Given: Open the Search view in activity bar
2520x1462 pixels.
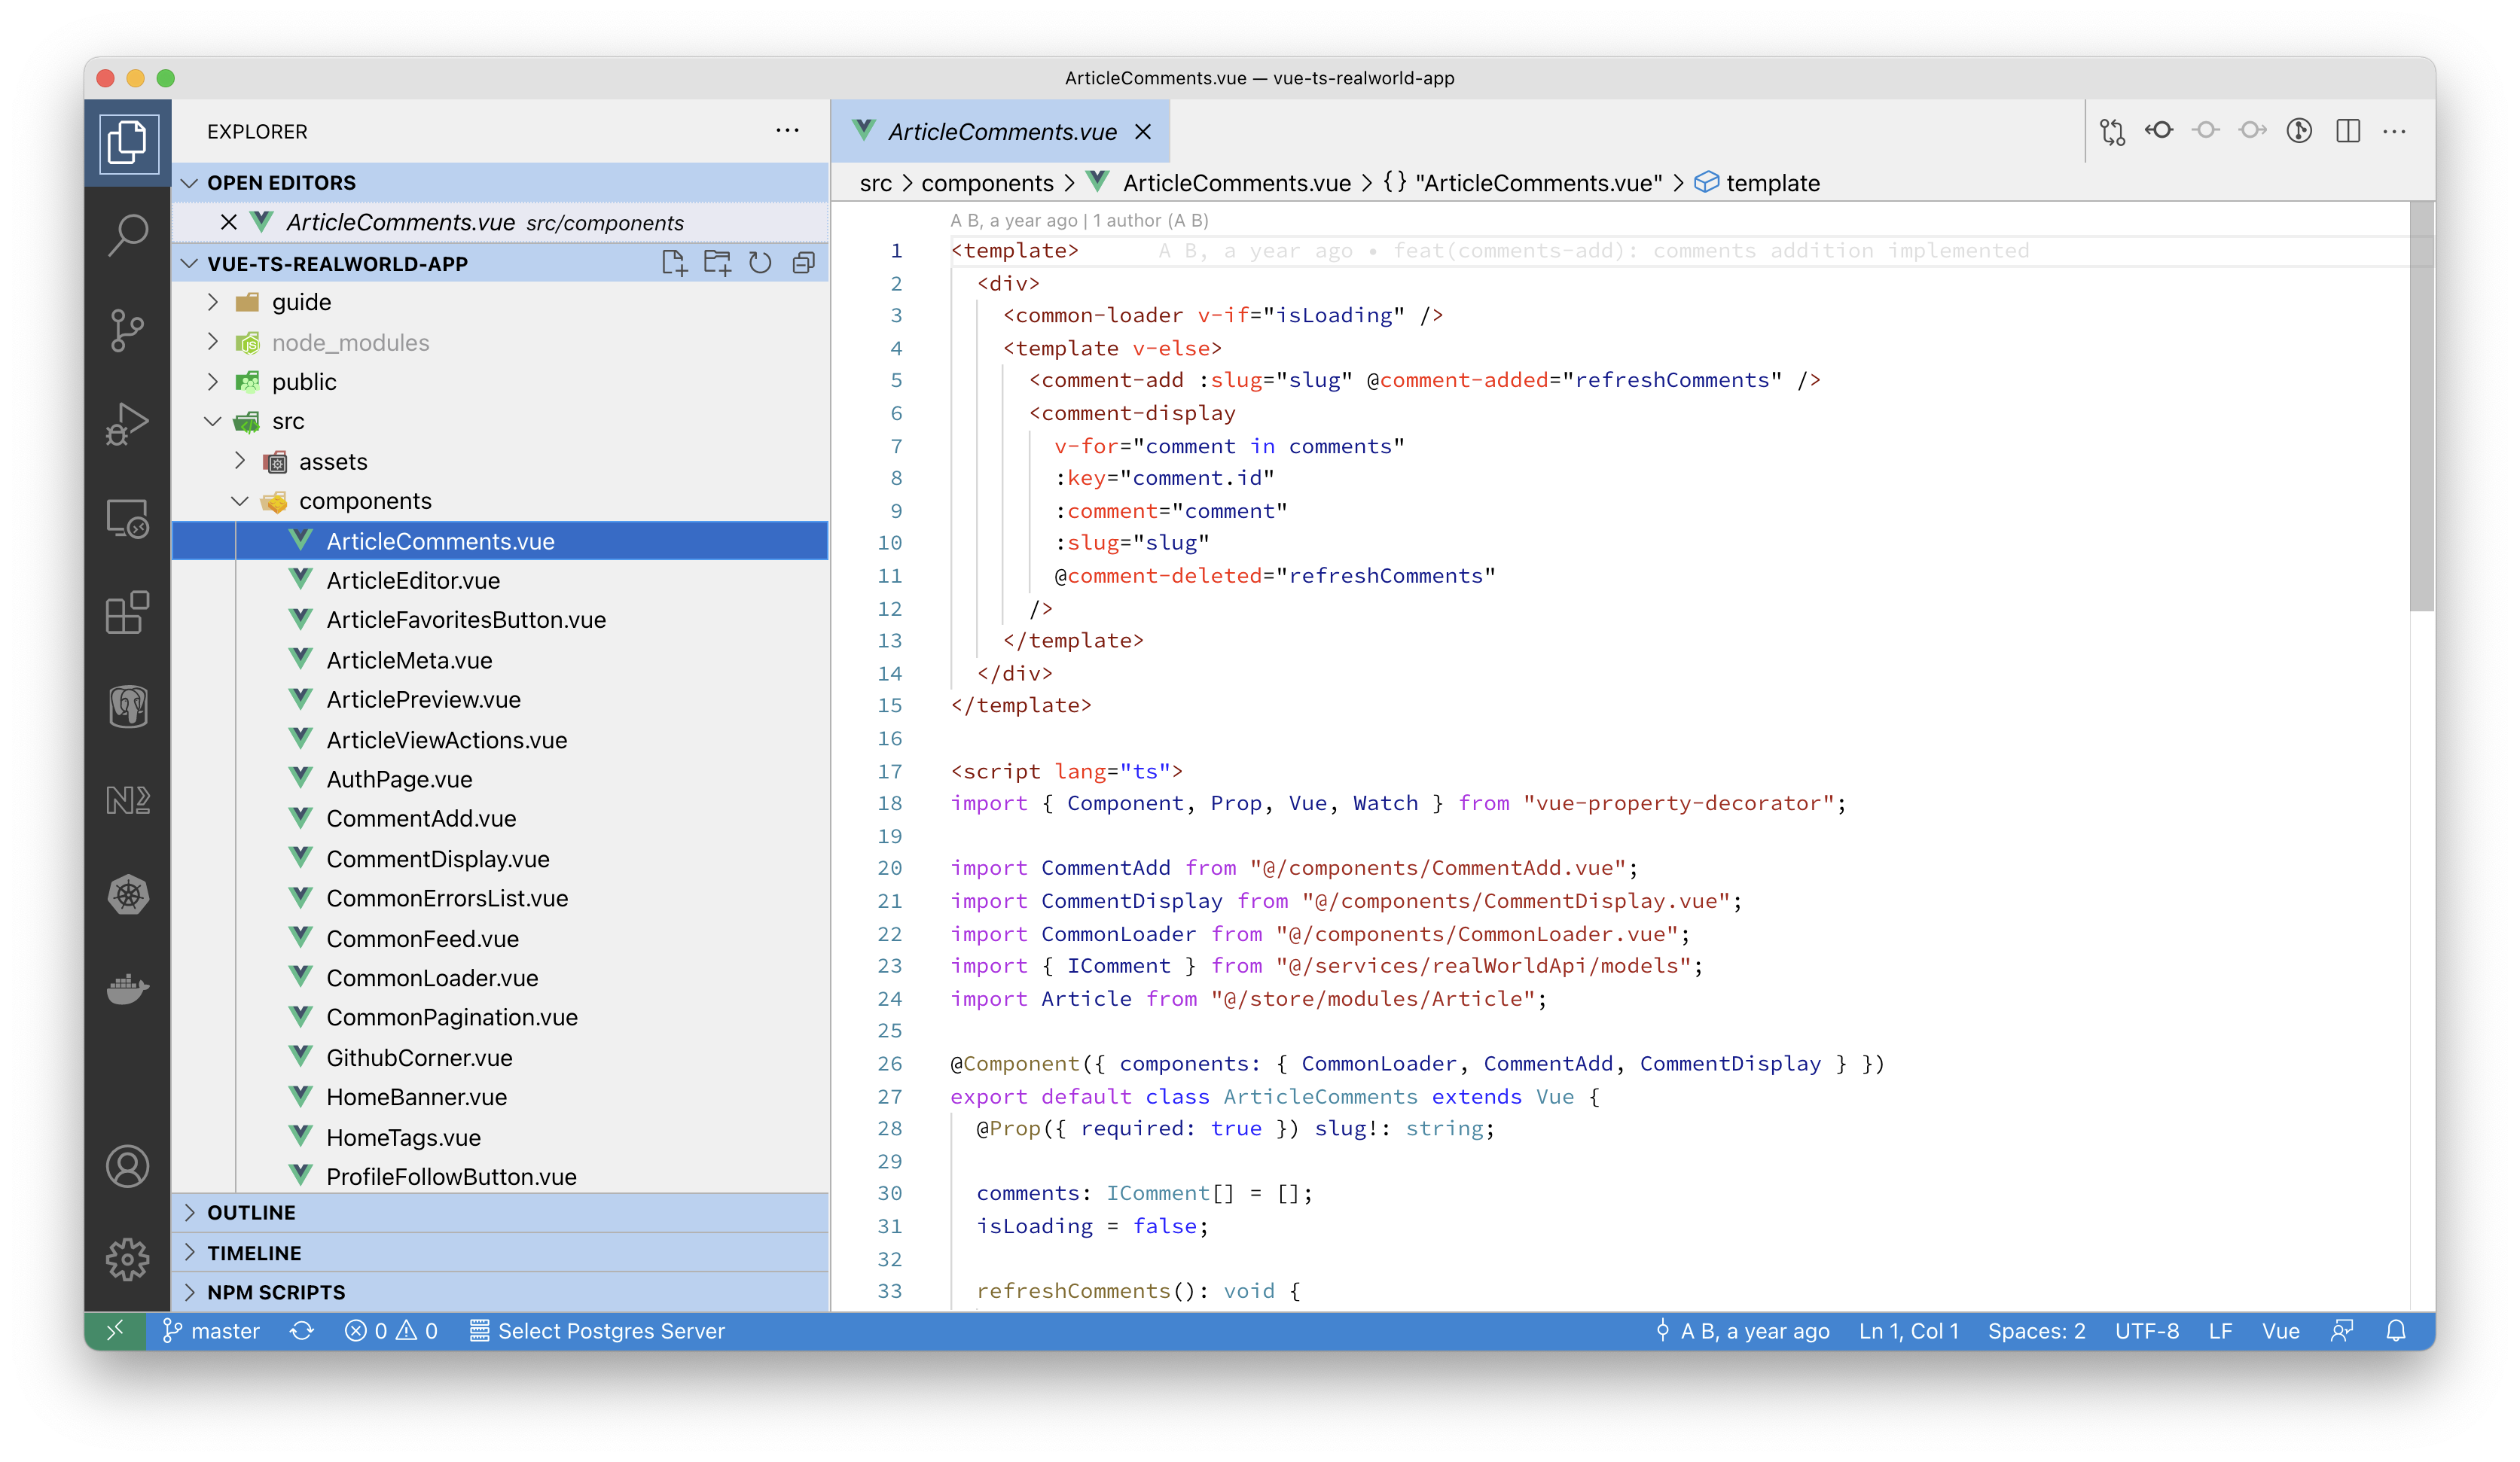Looking at the screenshot, I should pyautogui.click(x=127, y=236).
